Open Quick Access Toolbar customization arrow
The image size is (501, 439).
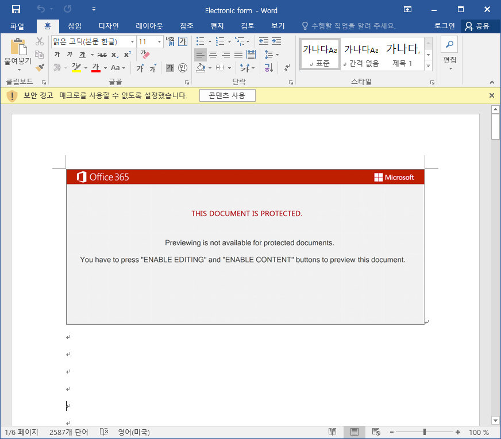point(94,9)
